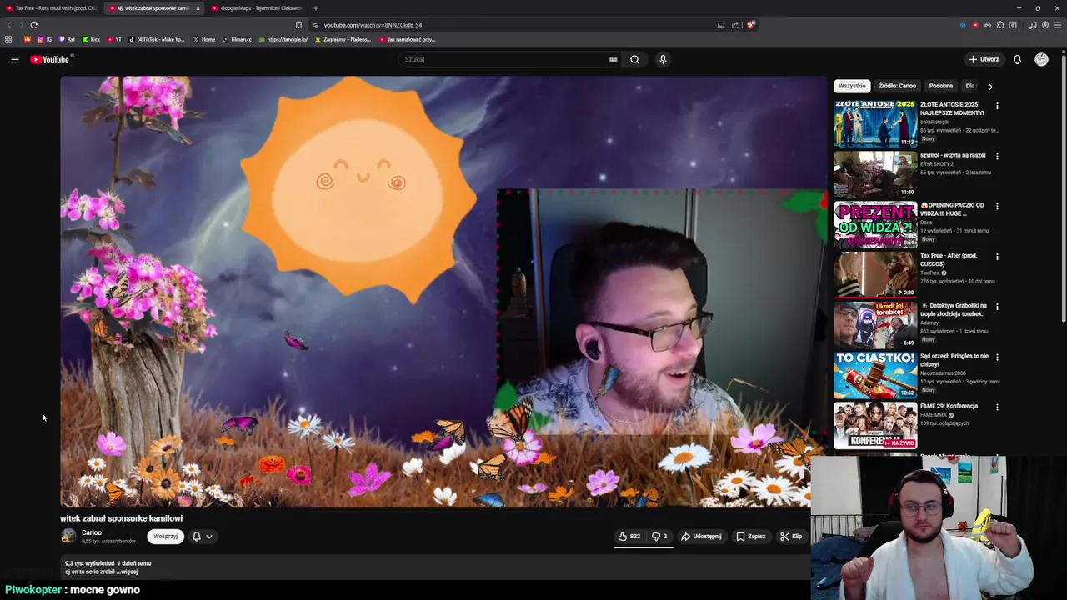This screenshot has width=1067, height=600.
Task: Open browser extensions puzzle icon
Action: (1000, 25)
